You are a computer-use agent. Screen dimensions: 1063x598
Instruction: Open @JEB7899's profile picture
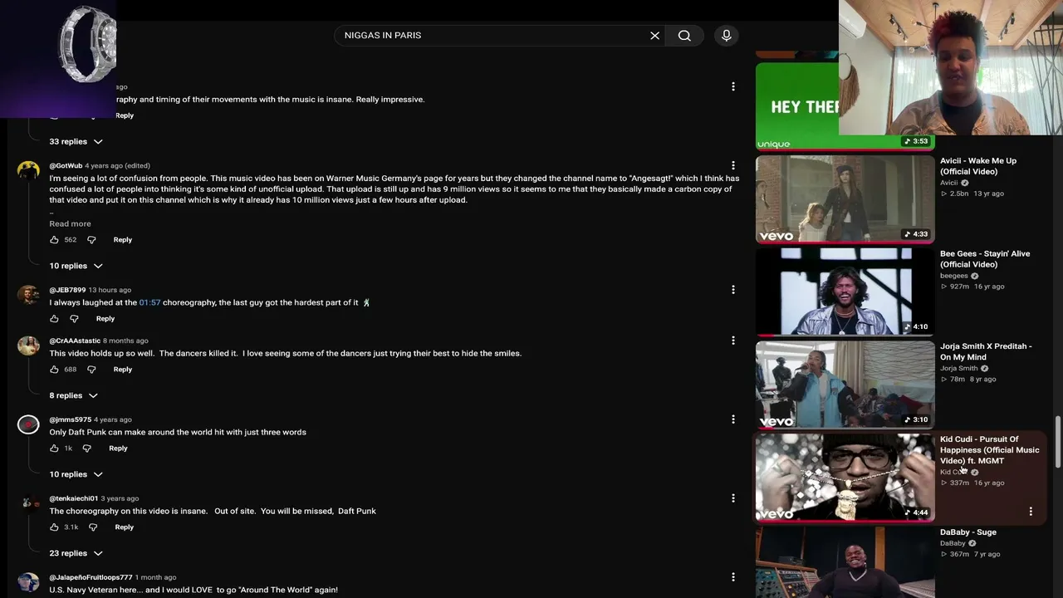[28, 296]
